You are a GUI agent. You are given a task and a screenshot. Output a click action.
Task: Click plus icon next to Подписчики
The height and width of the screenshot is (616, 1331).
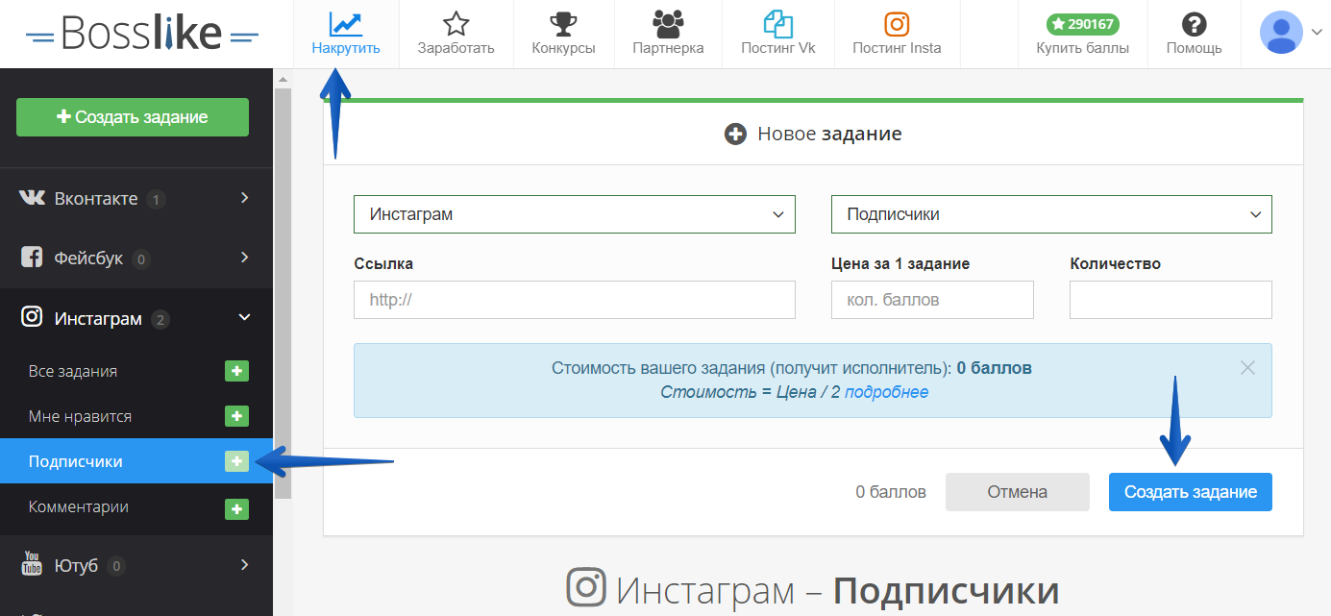point(236,461)
